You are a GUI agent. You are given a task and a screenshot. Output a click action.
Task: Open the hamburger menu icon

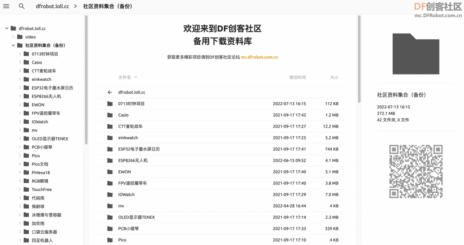(6, 6)
